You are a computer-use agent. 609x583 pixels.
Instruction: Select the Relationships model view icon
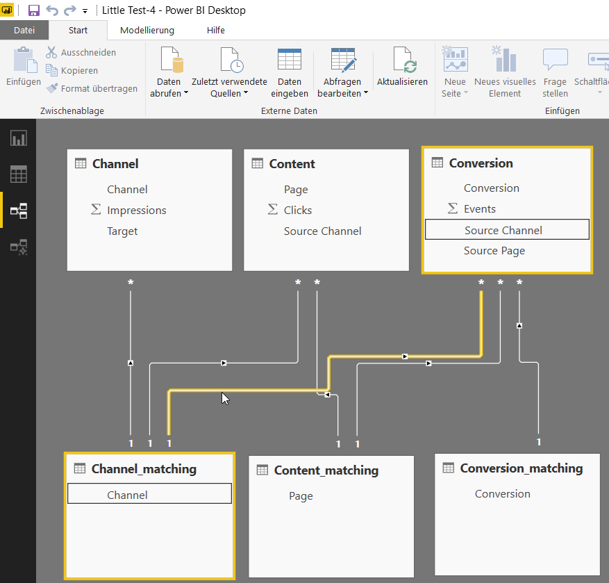point(18,211)
